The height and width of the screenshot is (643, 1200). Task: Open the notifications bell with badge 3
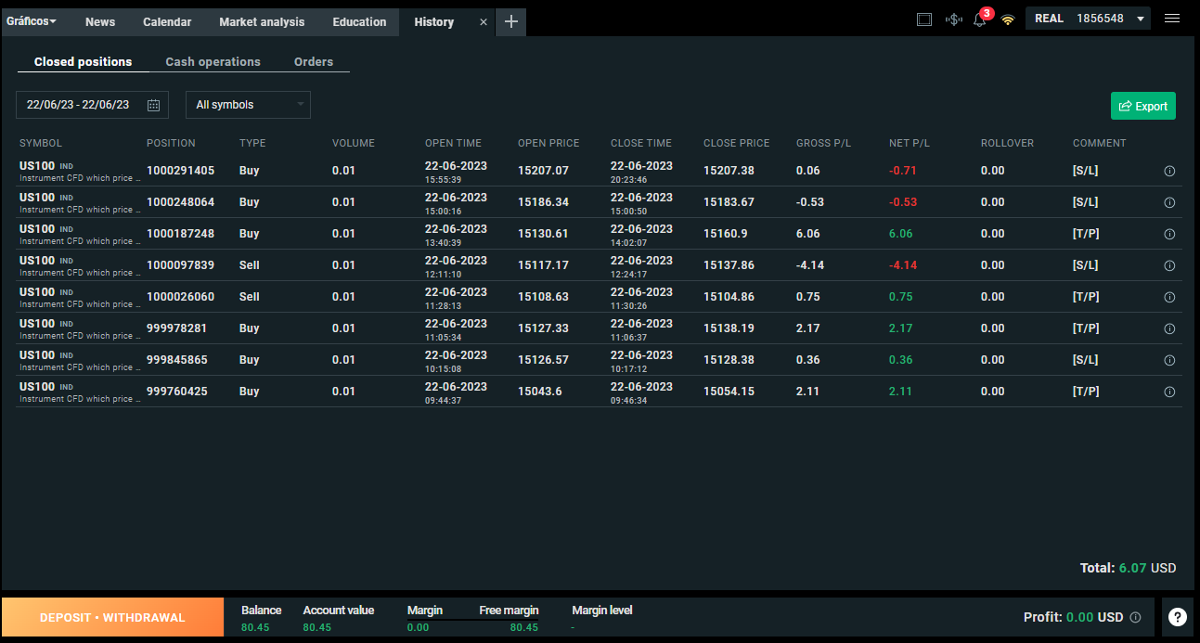click(x=980, y=19)
